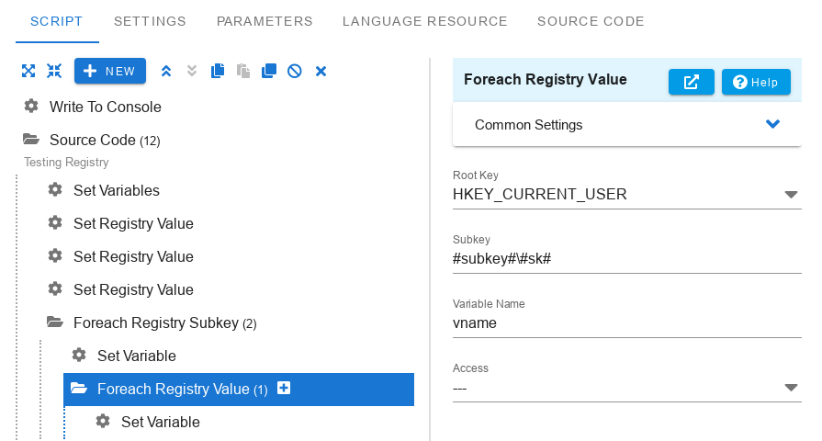Open the Parameters tab
The height and width of the screenshot is (441, 822).
coord(265,21)
